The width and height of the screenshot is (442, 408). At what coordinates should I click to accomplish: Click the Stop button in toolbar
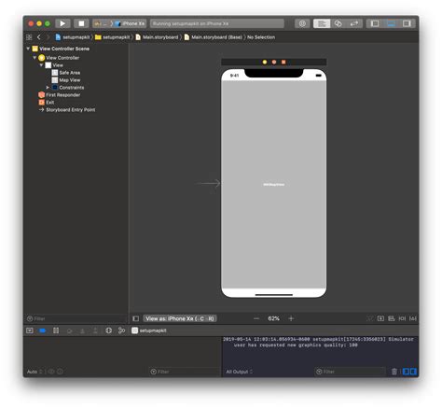point(81,23)
